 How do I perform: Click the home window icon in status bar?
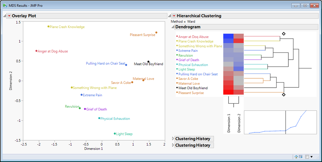click(x=296, y=157)
